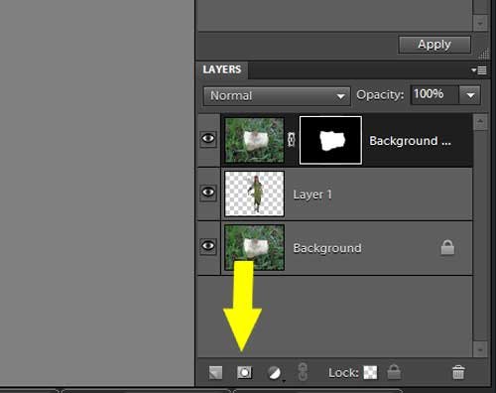The width and height of the screenshot is (496, 393).
Task: Open Opacity slider dropdown arrow
Action: point(470,95)
